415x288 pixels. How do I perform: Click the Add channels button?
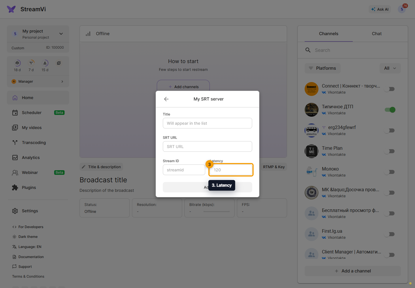click(183, 87)
